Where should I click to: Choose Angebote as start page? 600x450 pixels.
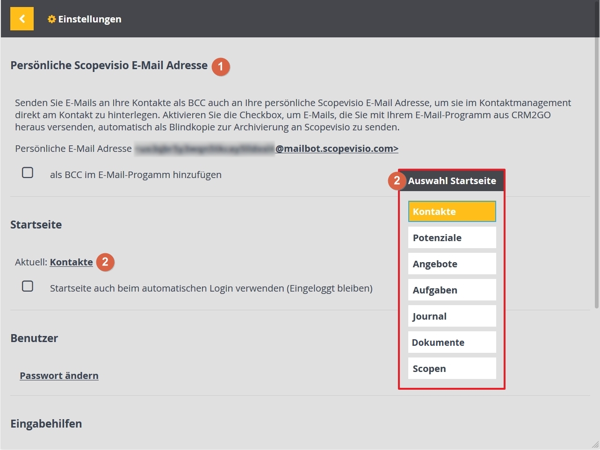pos(452,264)
